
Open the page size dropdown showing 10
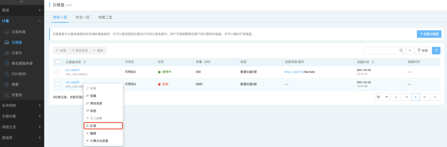[x=382, y=97]
